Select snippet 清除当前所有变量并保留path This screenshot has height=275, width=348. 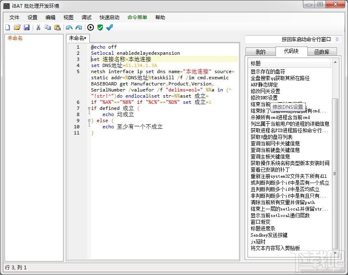[282, 202]
